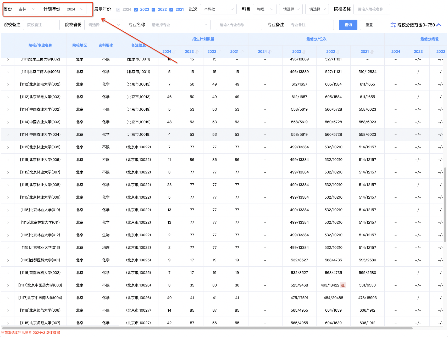The image size is (448, 337).
Task: Click the 院校地区 column header
Action: coord(80,45)
